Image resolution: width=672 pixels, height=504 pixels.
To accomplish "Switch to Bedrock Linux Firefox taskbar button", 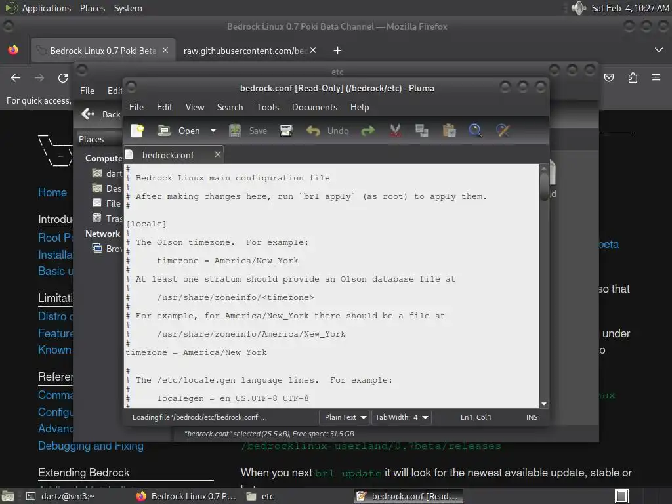I will (x=187, y=496).
